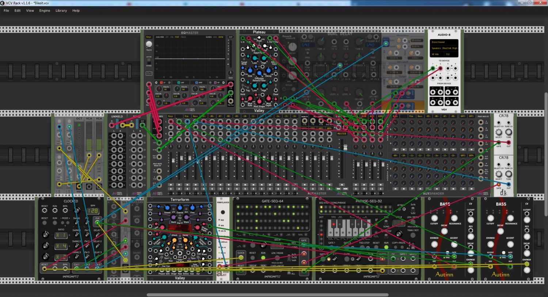
Task: Click the AUDIO-8 To Device jack 1
Action: coord(433,68)
